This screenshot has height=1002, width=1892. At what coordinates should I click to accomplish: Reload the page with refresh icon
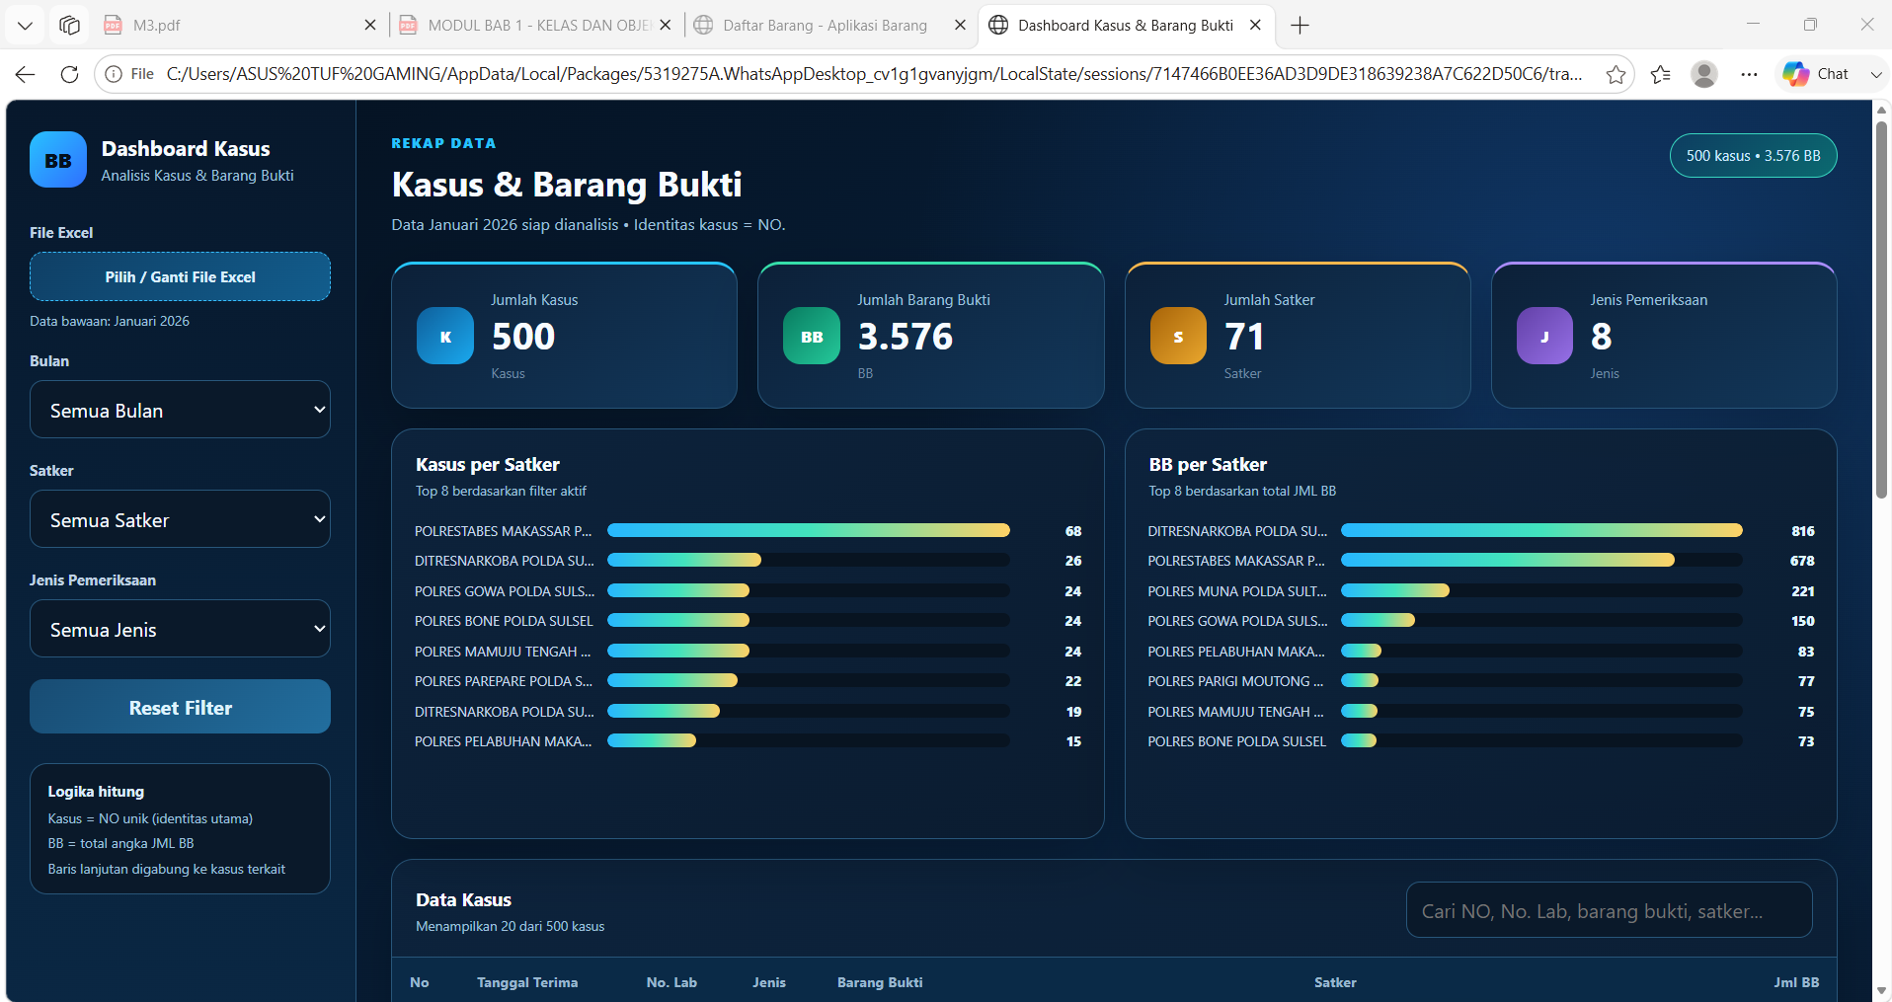(x=69, y=74)
